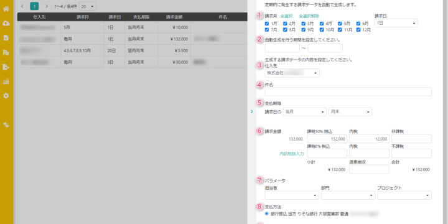Click the 請求月 column header
The width and height of the screenshot is (448, 224).
pos(83,17)
